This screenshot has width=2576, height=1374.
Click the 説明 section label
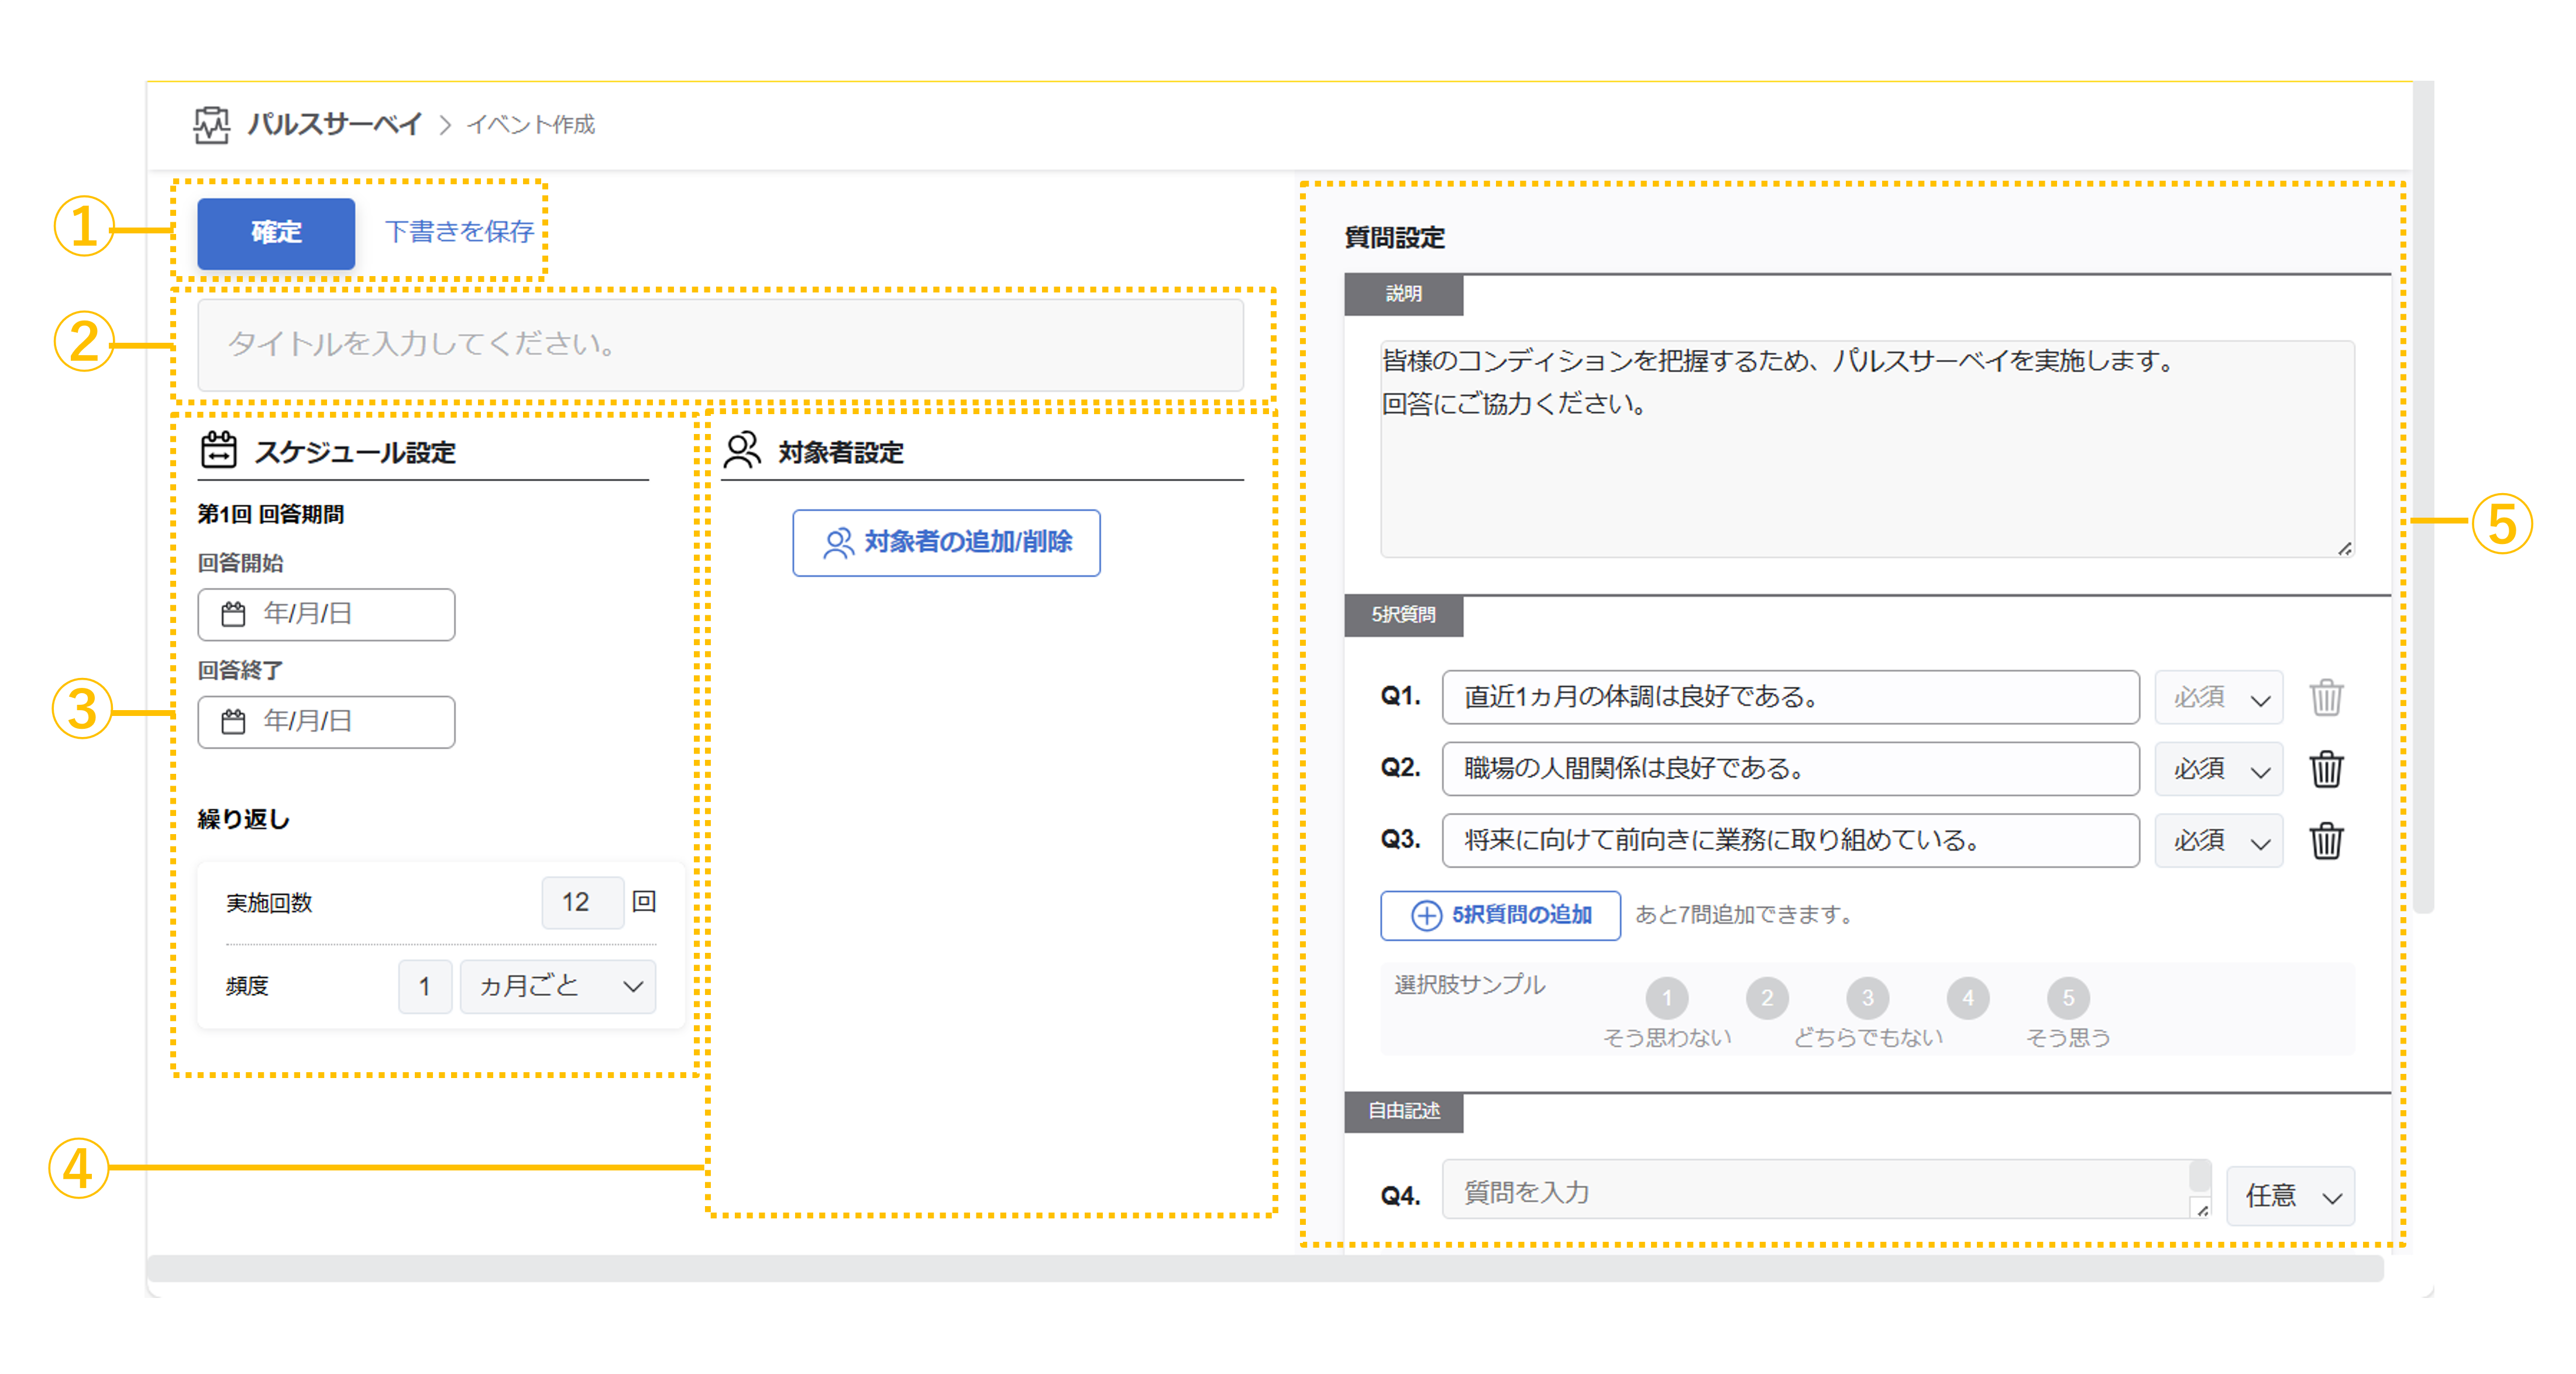[1403, 295]
